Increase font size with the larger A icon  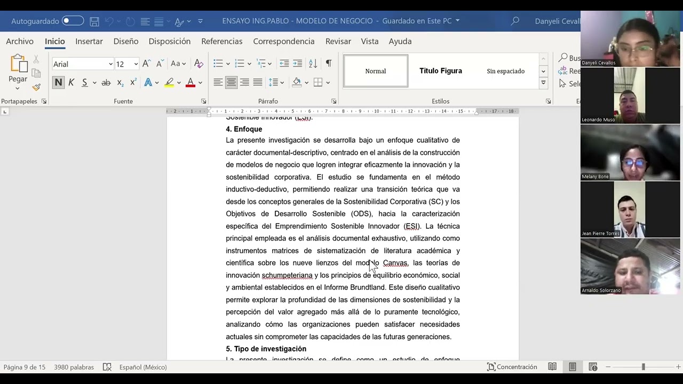146,63
